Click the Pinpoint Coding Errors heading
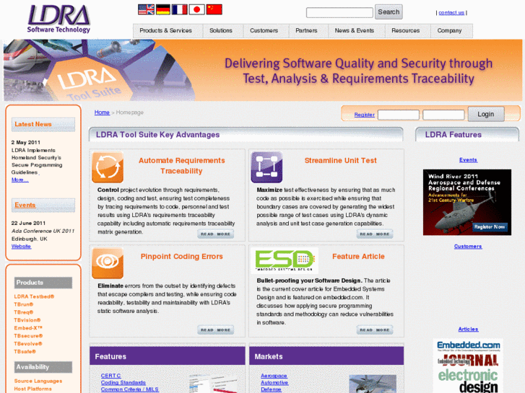 [x=181, y=257]
